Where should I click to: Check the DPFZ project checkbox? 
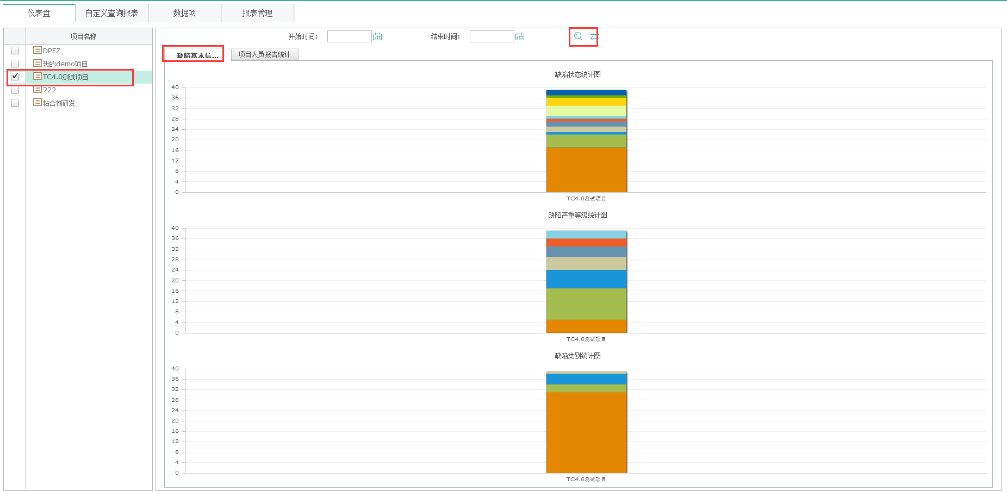click(15, 51)
